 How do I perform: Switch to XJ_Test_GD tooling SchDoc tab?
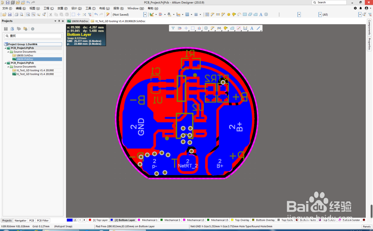118,21
